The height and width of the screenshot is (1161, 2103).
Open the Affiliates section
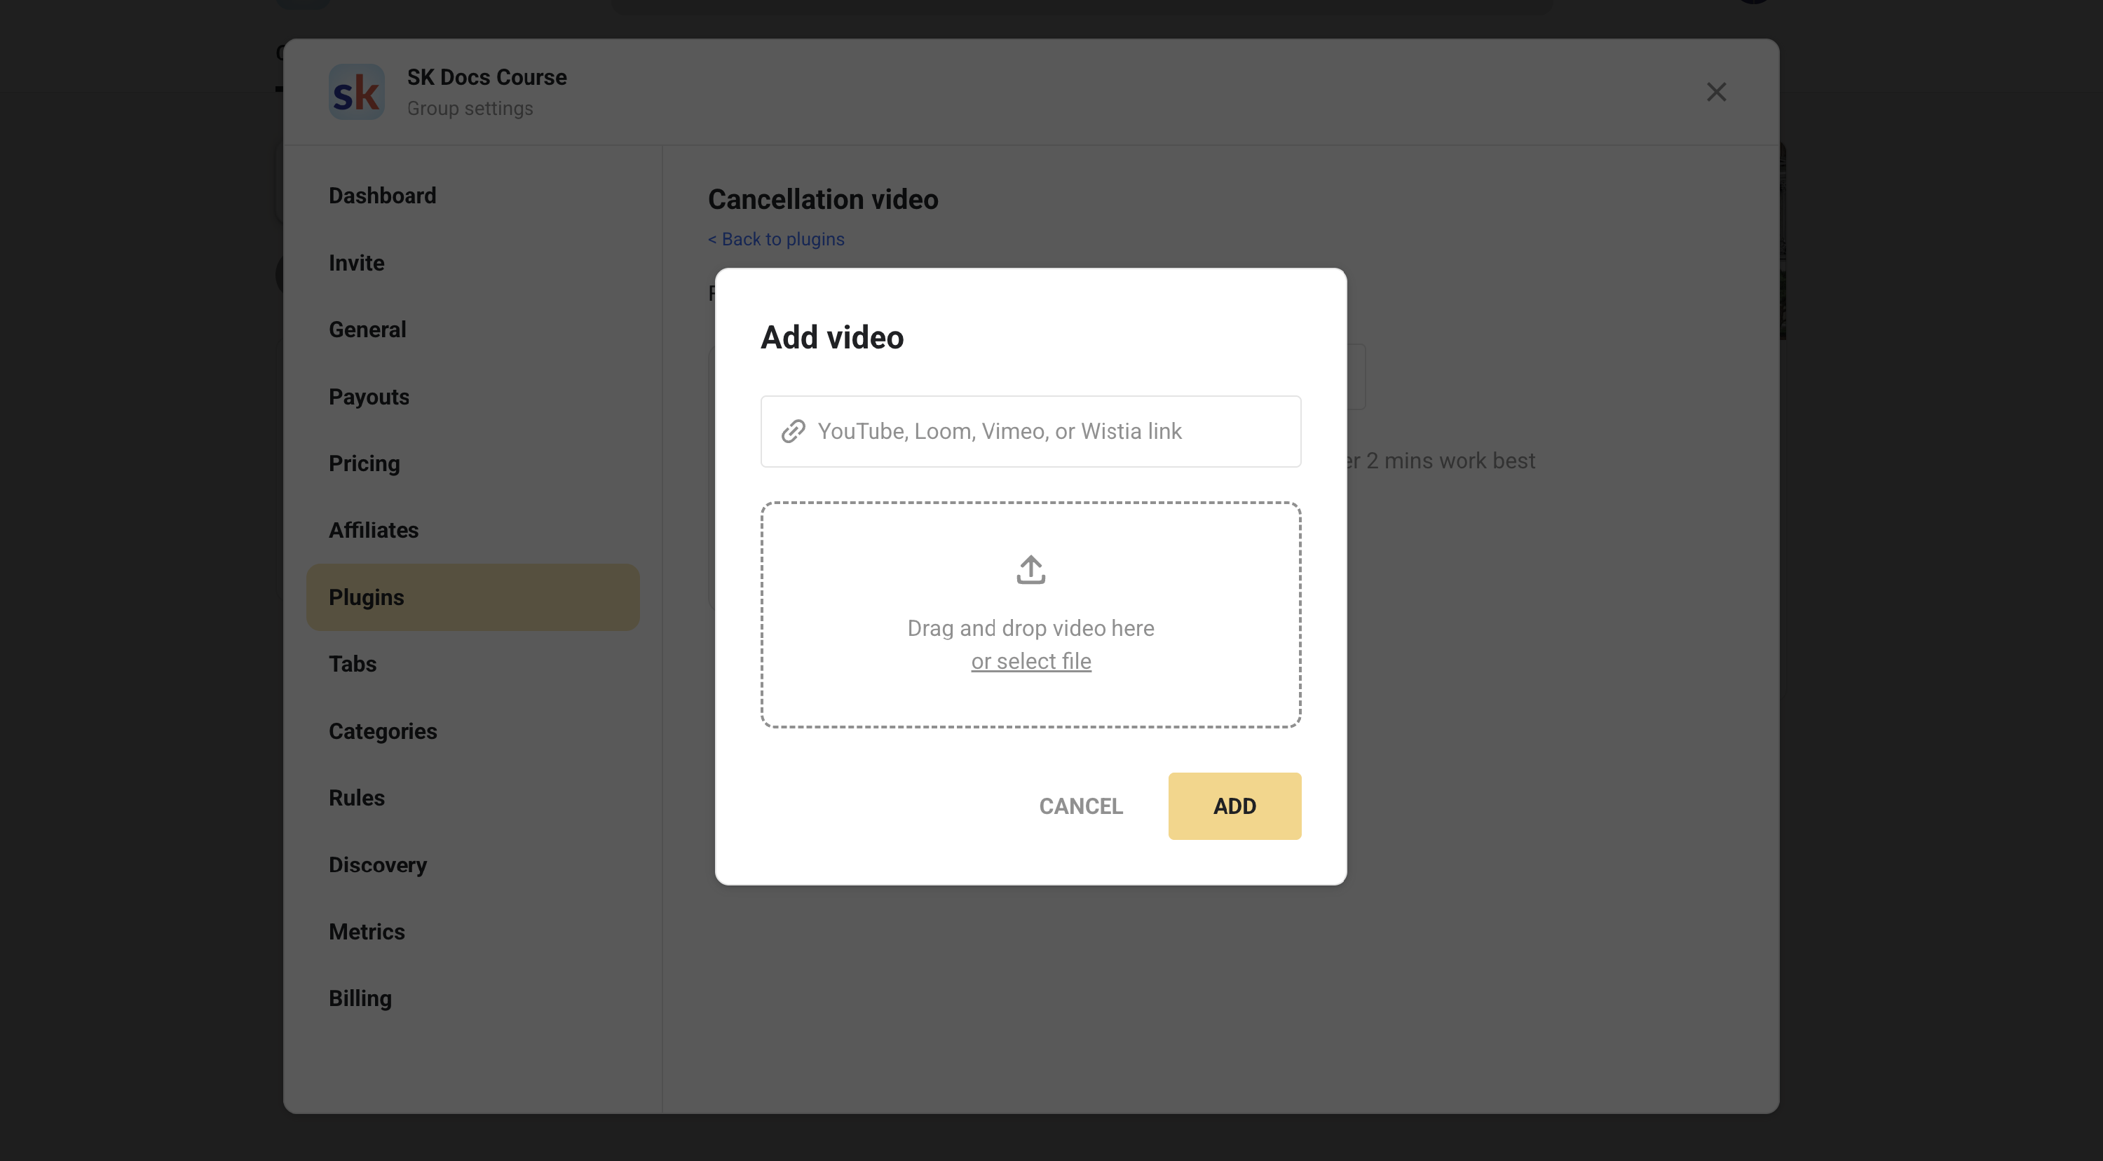point(373,530)
